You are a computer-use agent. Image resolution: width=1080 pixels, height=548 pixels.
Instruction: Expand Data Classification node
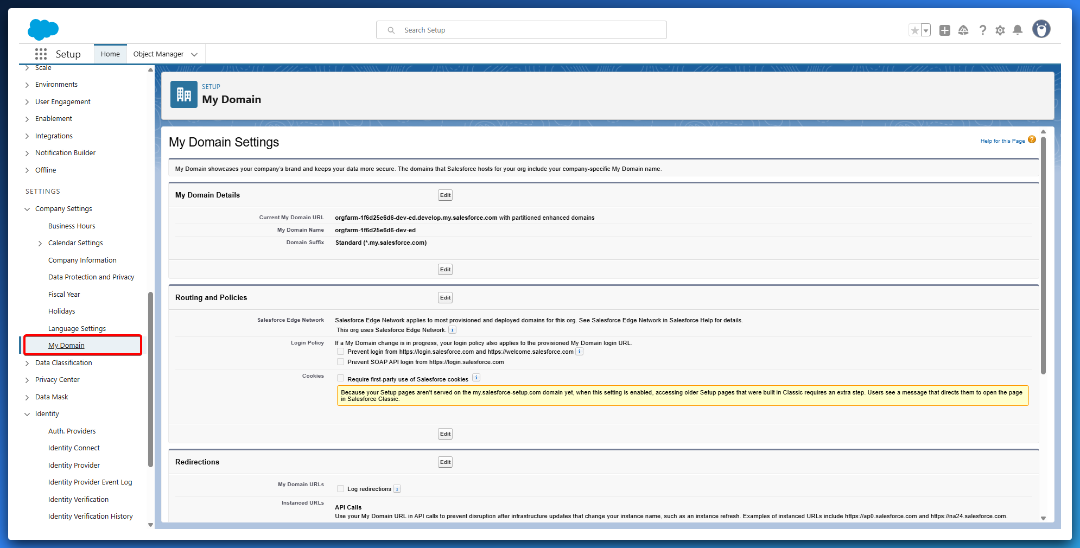coord(27,363)
